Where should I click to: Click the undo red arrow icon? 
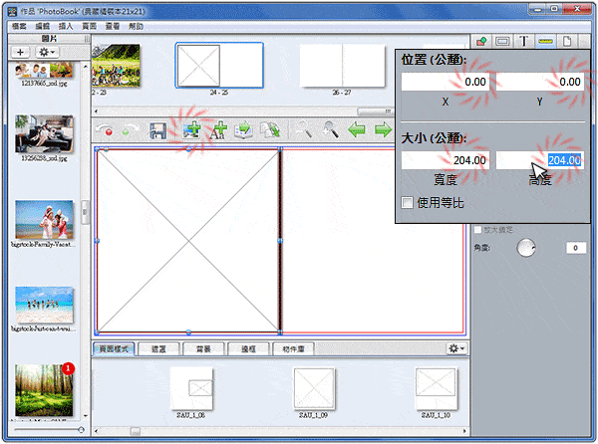pos(105,131)
